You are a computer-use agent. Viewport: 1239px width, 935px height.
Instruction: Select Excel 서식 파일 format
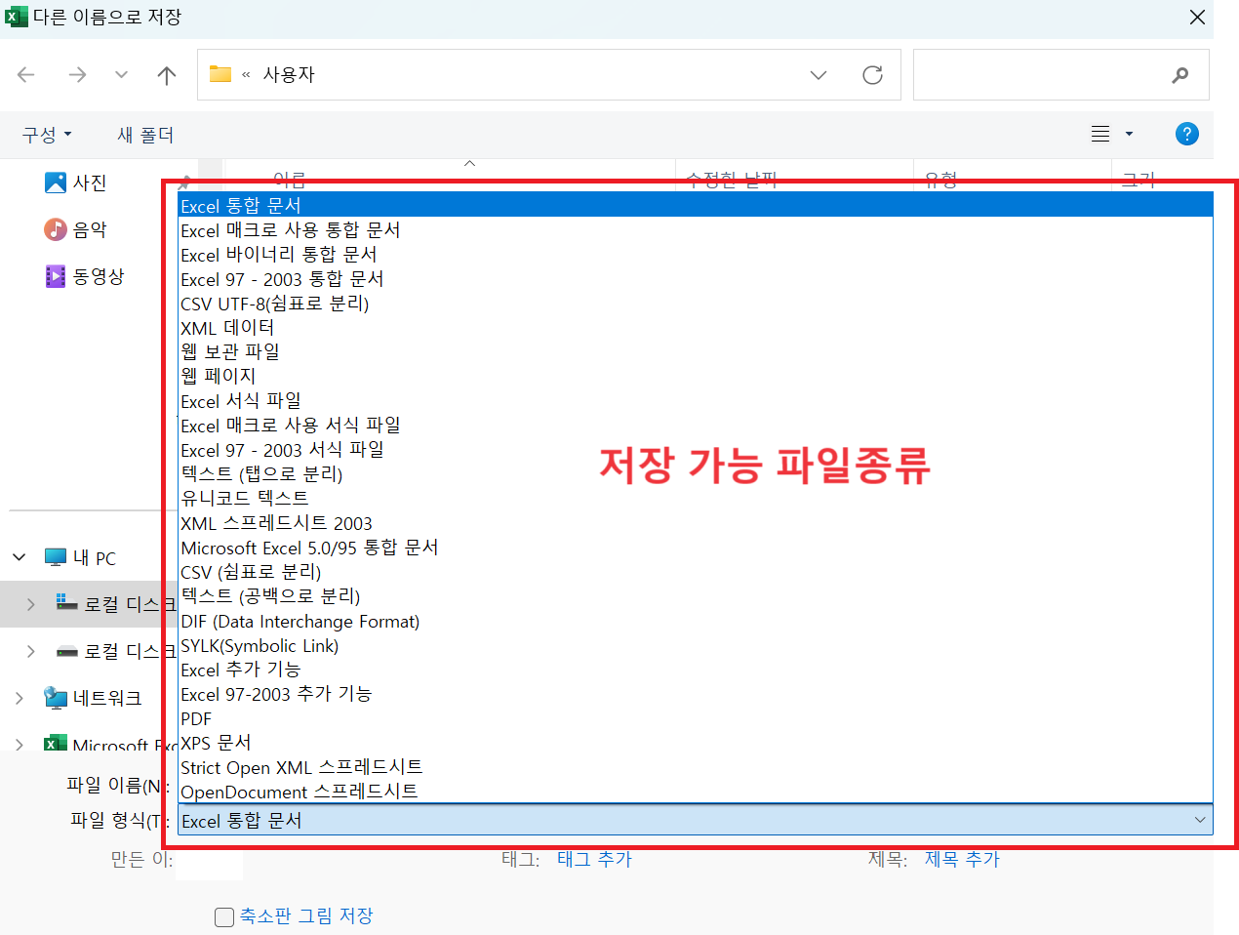pos(696,400)
